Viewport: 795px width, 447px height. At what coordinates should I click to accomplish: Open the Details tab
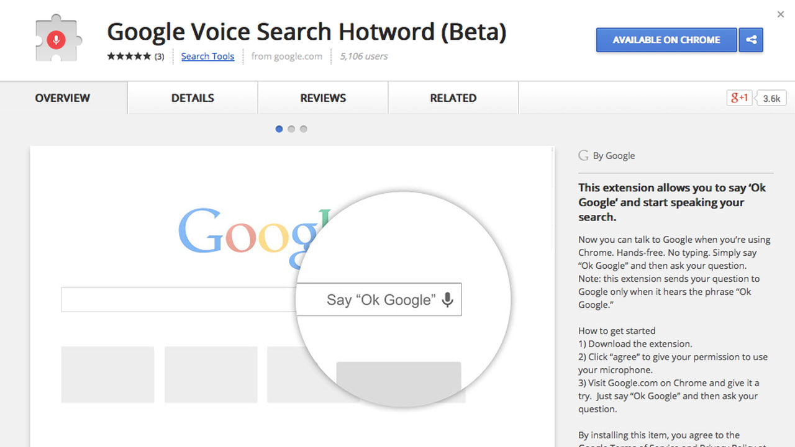pyautogui.click(x=193, y=98)
